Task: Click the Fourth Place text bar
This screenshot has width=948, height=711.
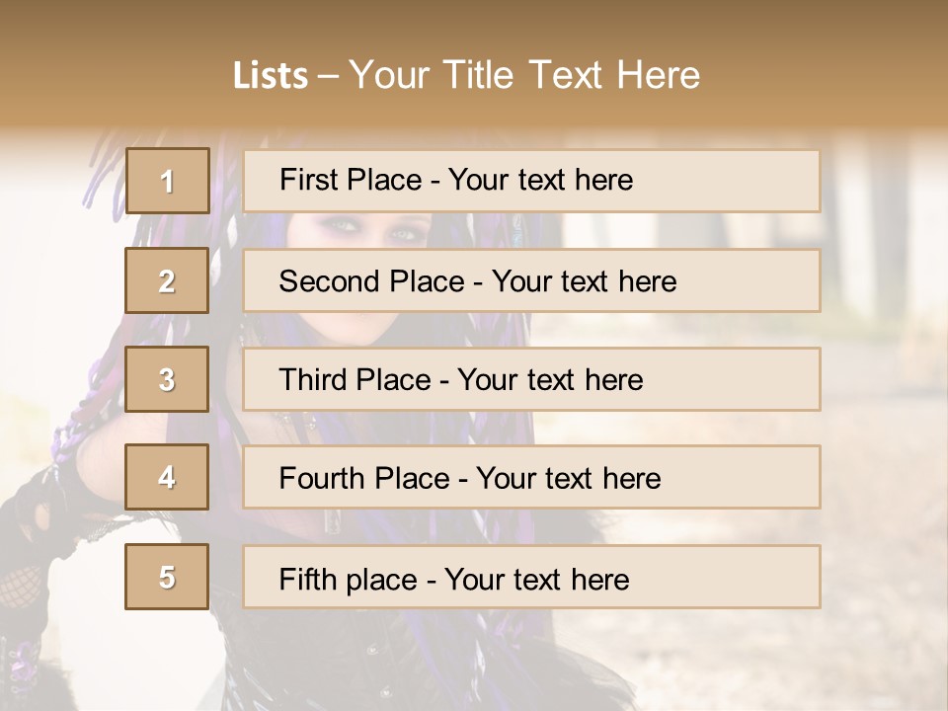Action: point(531,478)
